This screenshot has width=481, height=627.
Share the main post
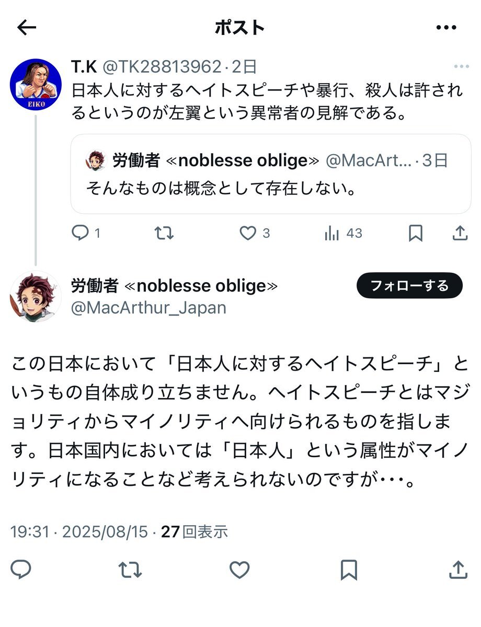[x=458, y=569]
